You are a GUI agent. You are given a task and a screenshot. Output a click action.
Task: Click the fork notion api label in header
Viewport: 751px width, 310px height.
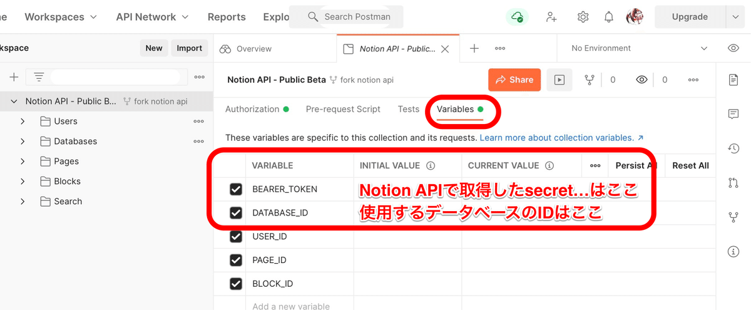click(362, 80)
